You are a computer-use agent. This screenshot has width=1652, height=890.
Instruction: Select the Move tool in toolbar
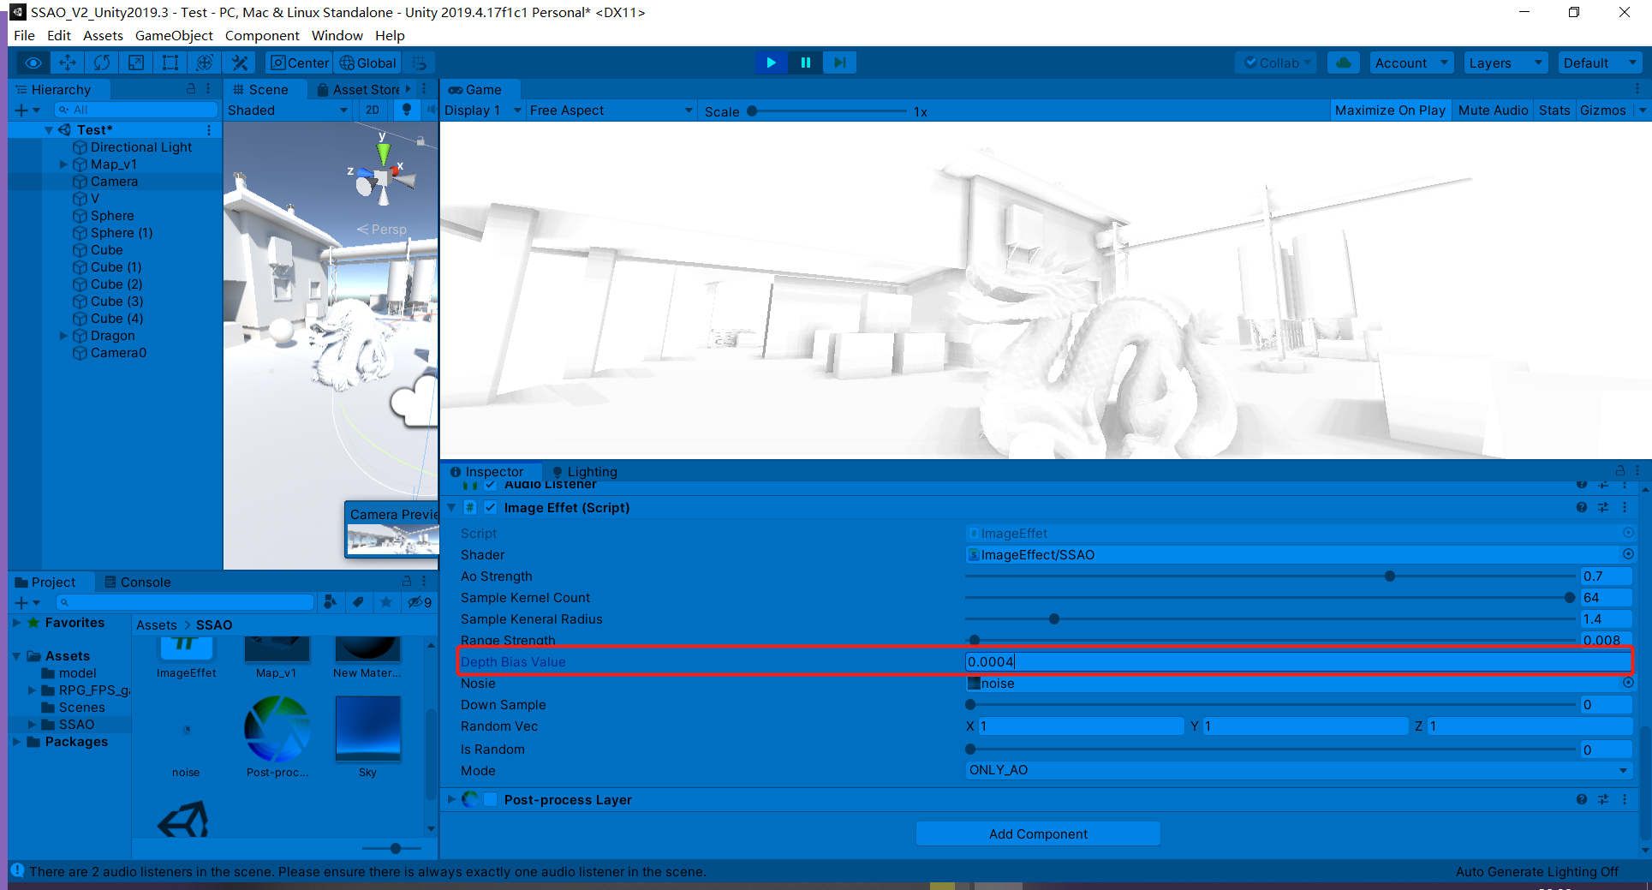click(x=68, y=63)
